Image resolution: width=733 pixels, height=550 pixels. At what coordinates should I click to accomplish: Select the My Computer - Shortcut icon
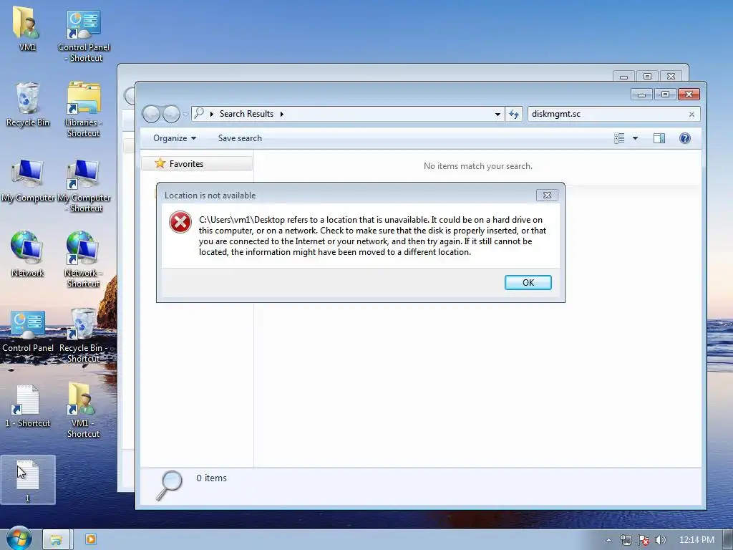[84, 186]
